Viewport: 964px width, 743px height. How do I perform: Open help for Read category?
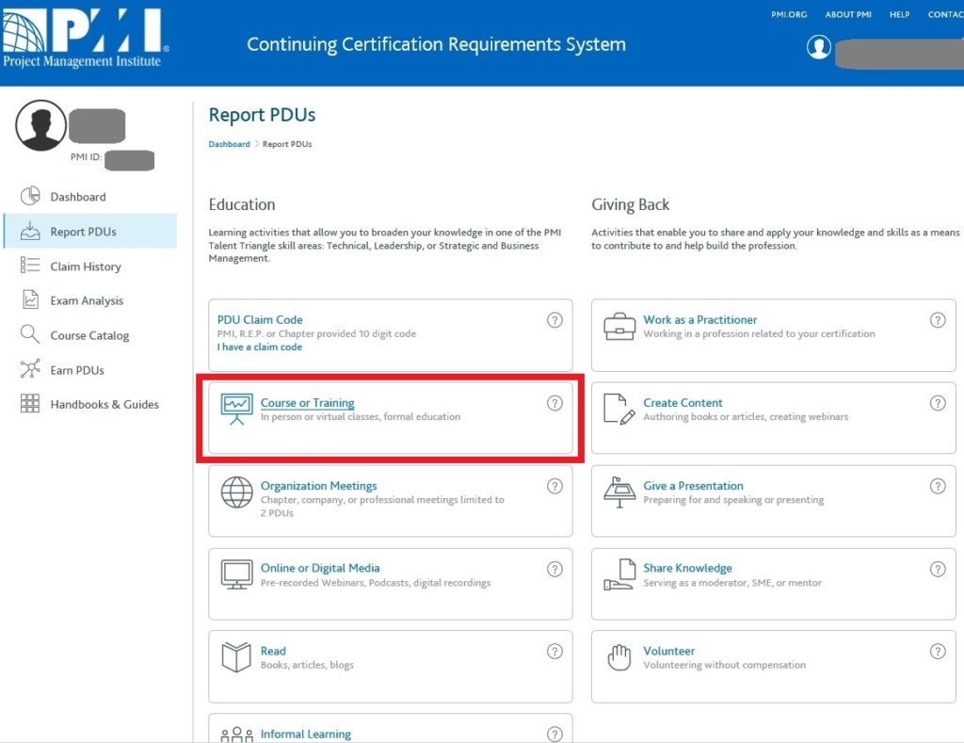pos(554,652)
